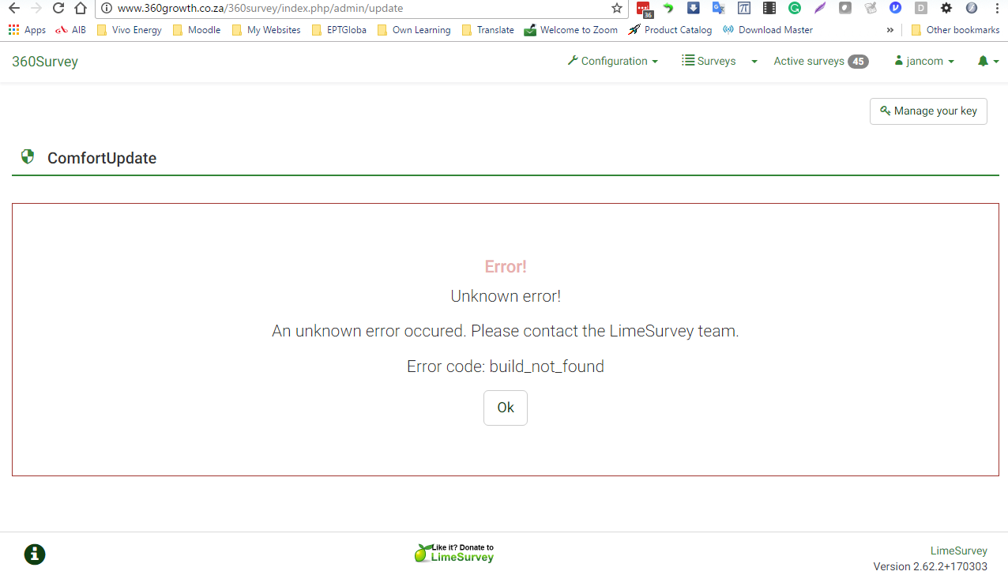Open Active surveys with 45 badge
Viewport: 1008px width, 575px height.
coord(820,61)
